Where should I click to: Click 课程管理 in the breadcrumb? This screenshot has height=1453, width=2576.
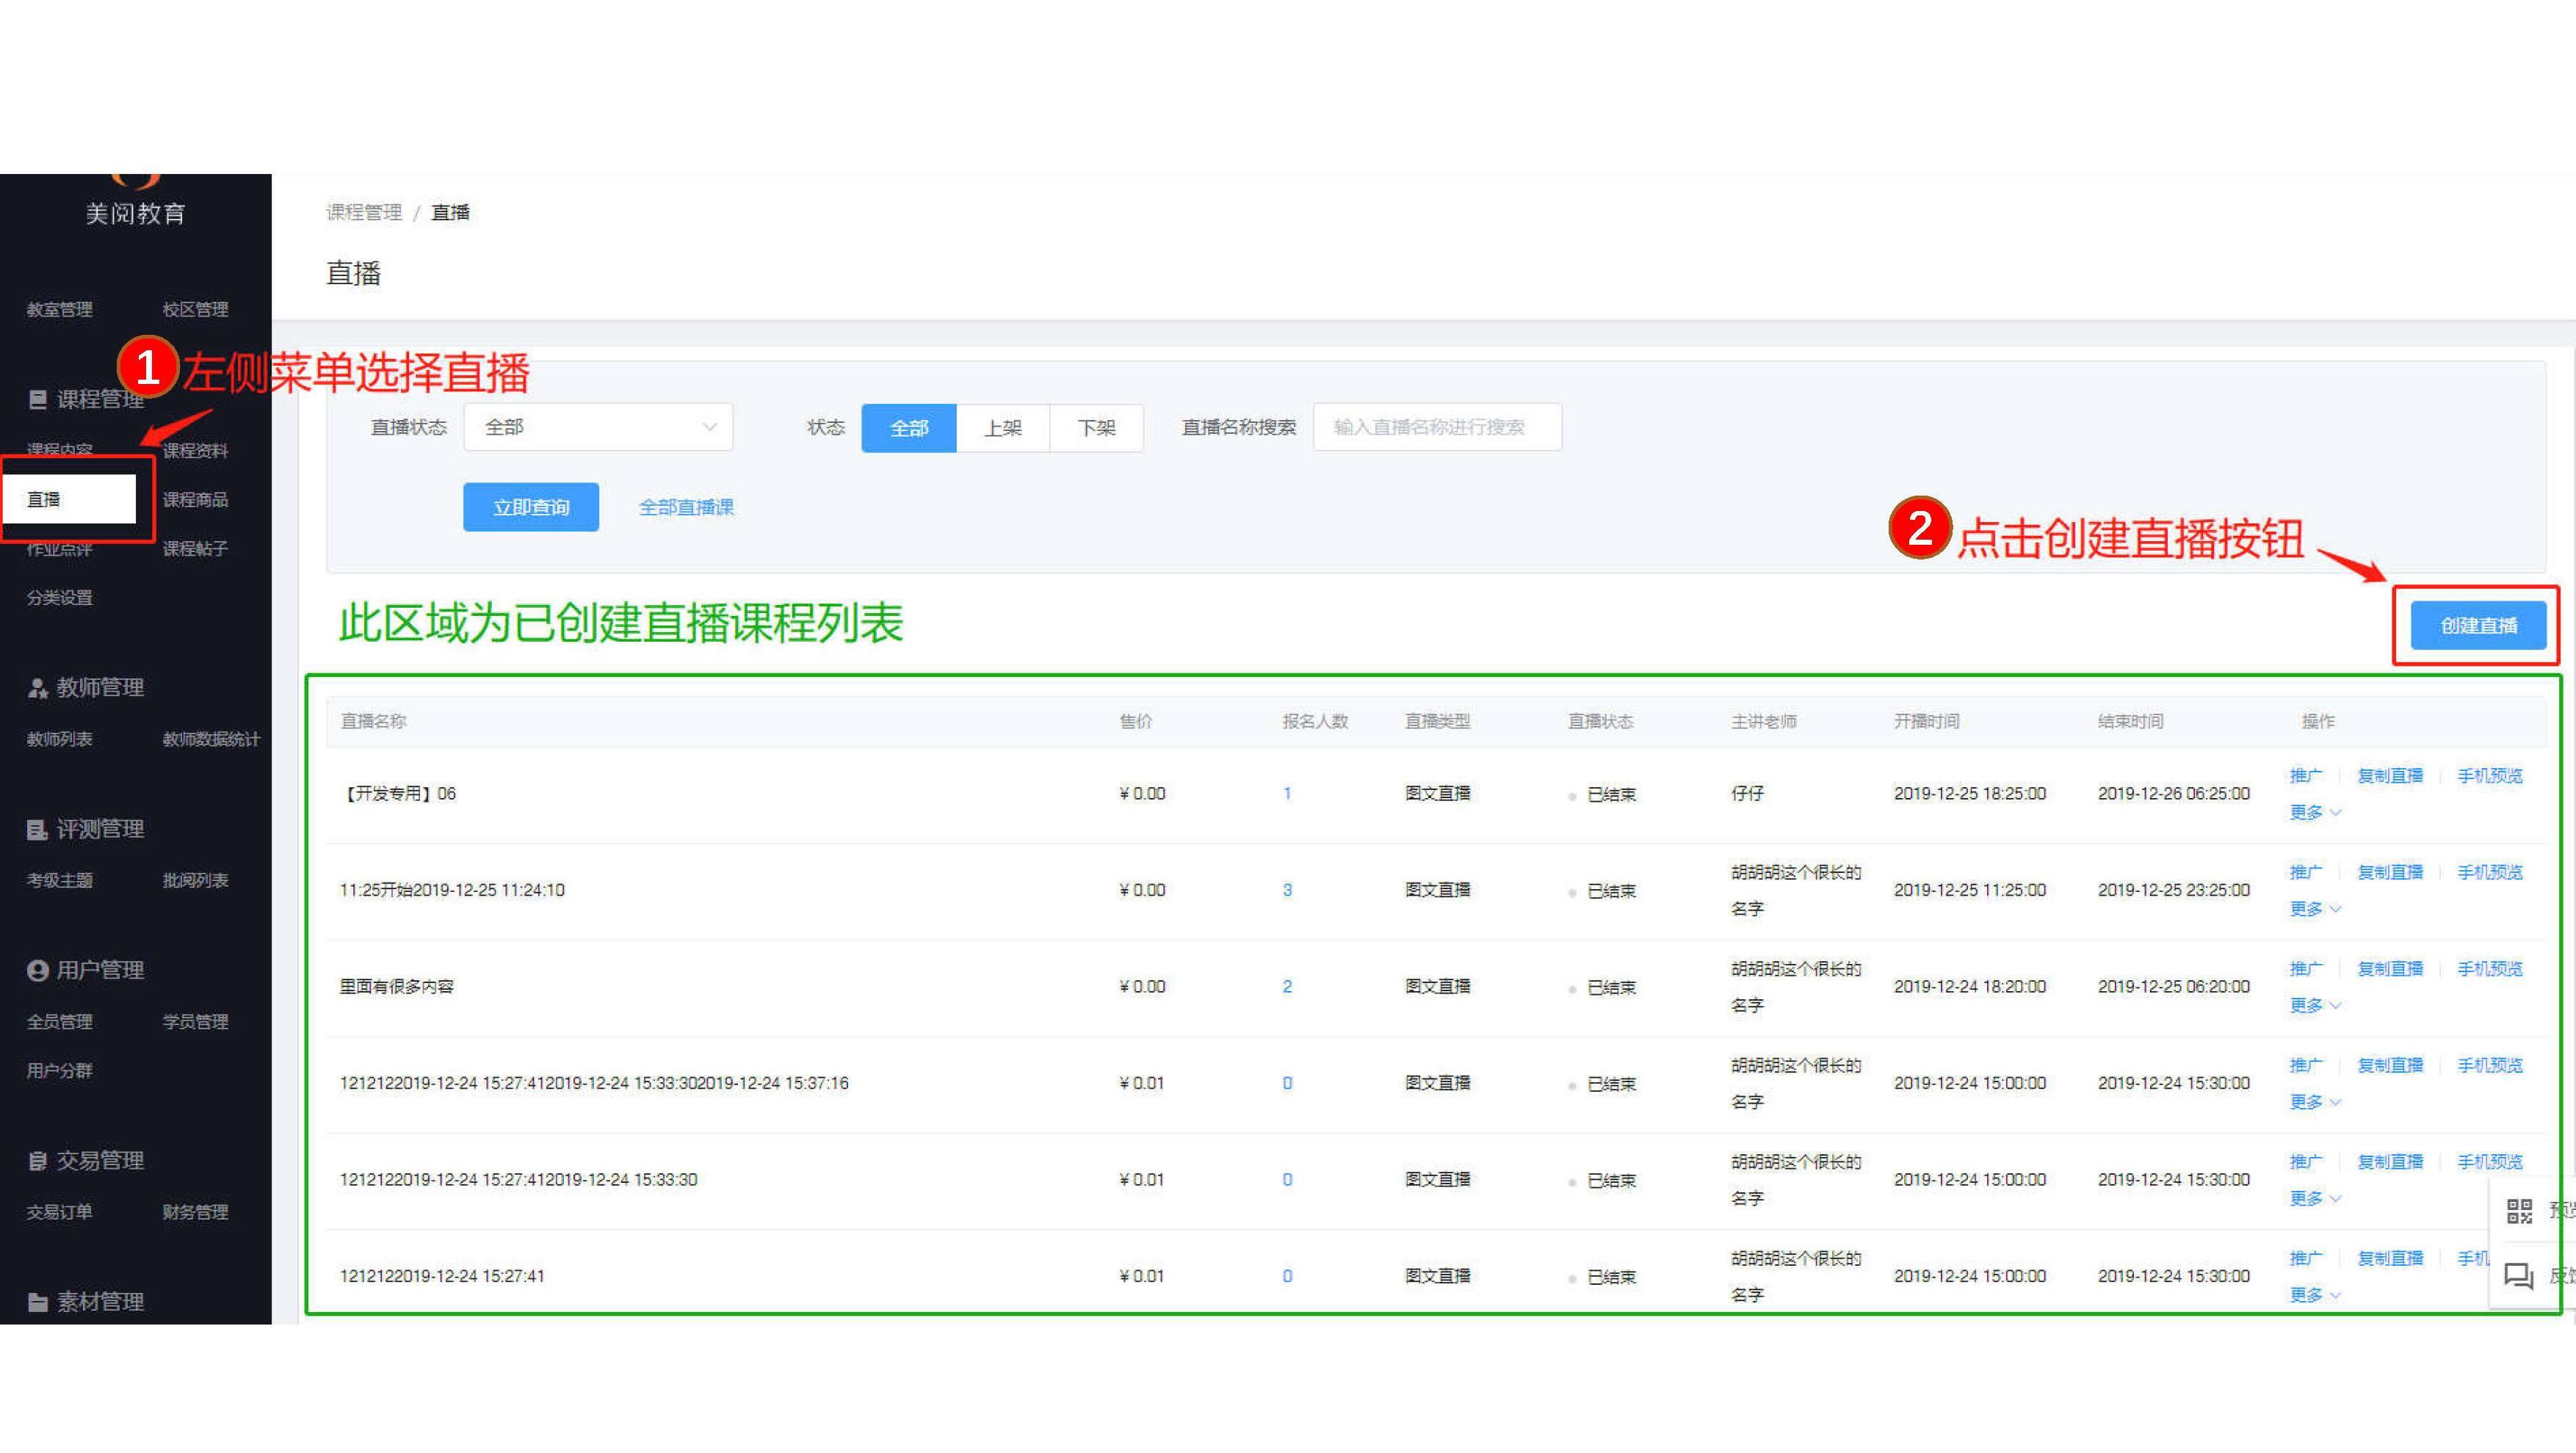[x=364, y=212]
